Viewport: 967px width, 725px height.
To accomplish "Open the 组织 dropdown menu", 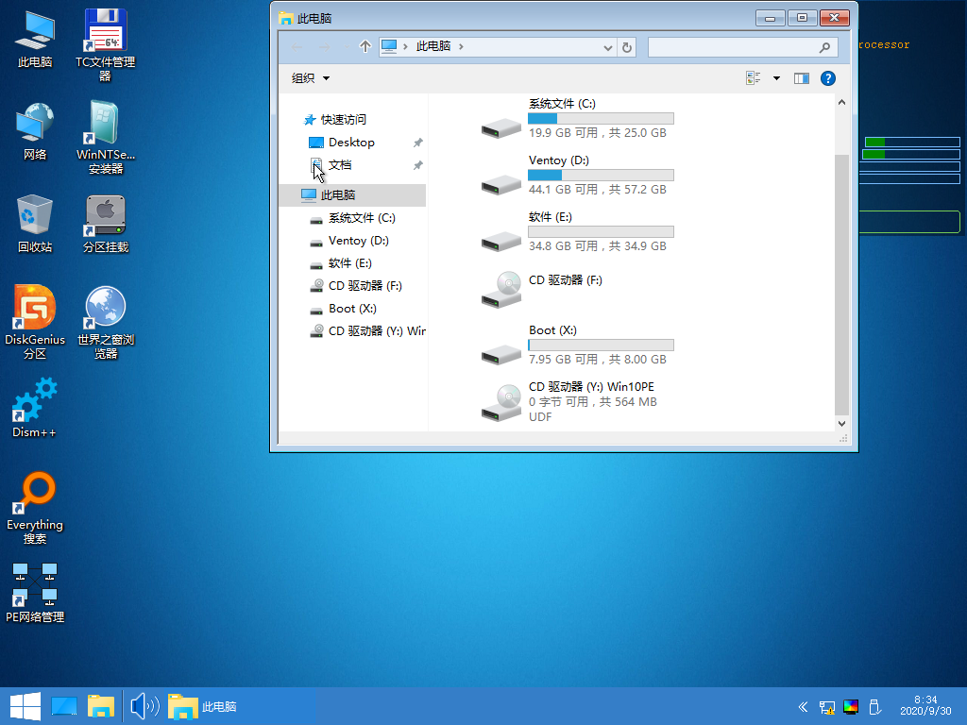I will click(x=311, y=78).
